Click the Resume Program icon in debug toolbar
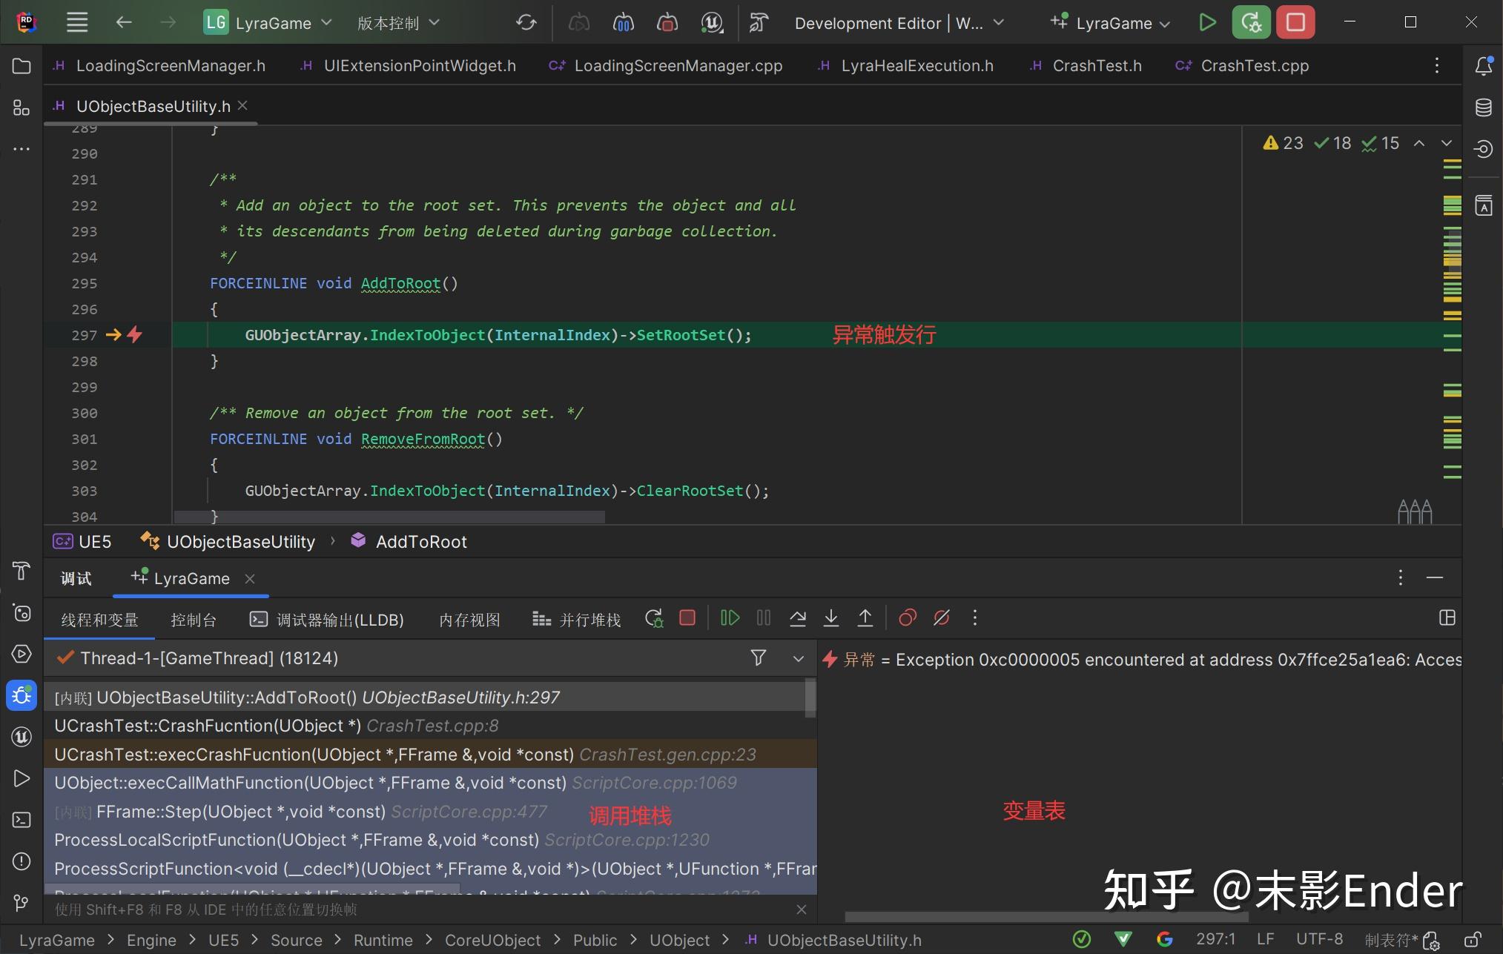Image resolution: width=1503 pixels, height=954 pixels. [730, 618]
